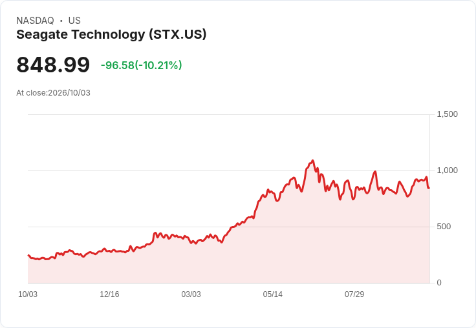The width and height of the screenshot is (476, 328).
Task: Click the 1,500 y-axis label
Action: 447,114
